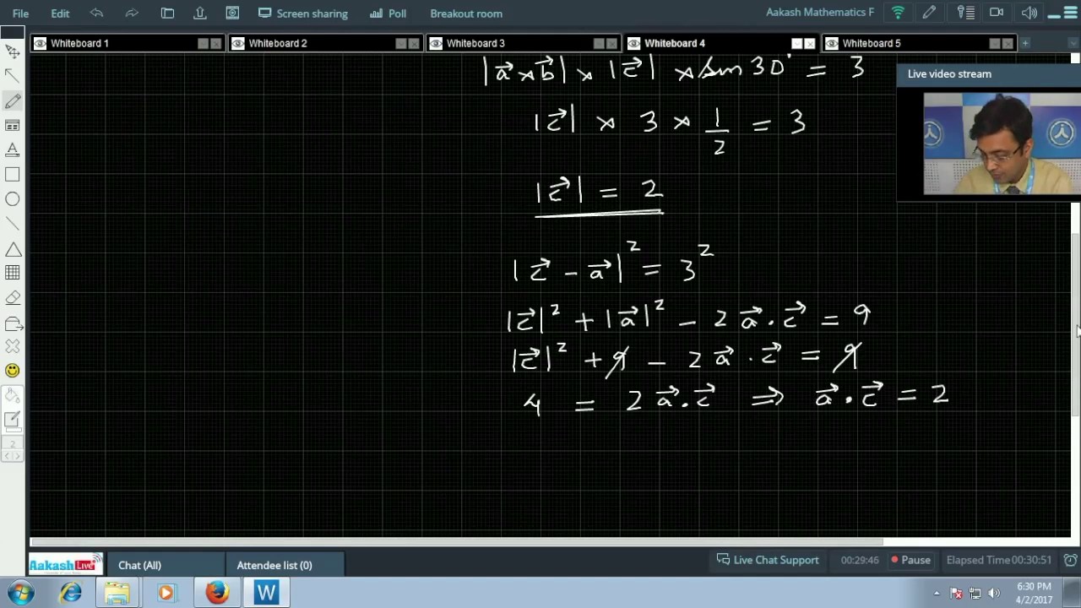Image resolution: width=1081 pixels, height=608 pixels.
Task: Click the horizontal whiteboard scrollbar
Action: pyautogui.click(x=456, y=541)
